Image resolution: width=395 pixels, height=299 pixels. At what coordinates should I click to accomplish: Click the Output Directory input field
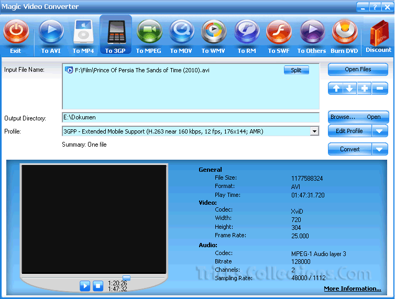(x=191, y=117)
